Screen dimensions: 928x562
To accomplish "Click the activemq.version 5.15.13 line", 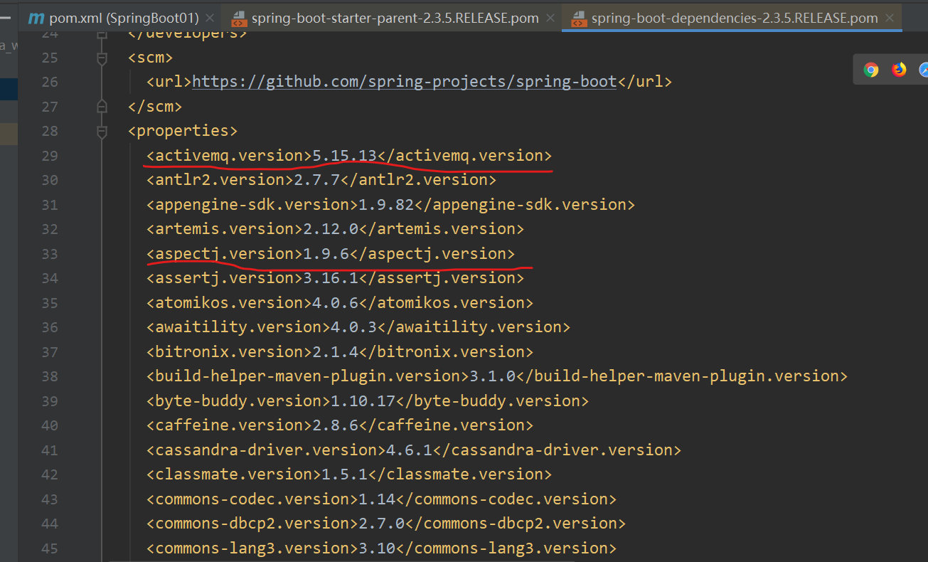I will click(349, 155).
